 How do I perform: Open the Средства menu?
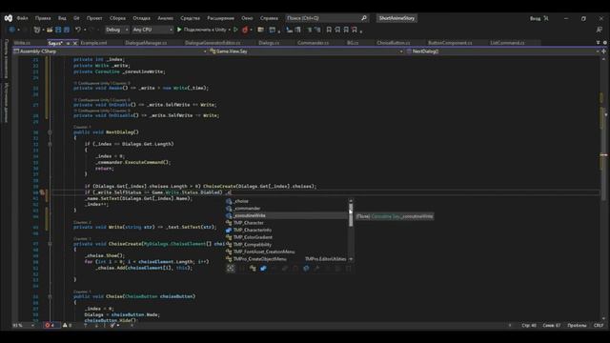tap(190, 18)
